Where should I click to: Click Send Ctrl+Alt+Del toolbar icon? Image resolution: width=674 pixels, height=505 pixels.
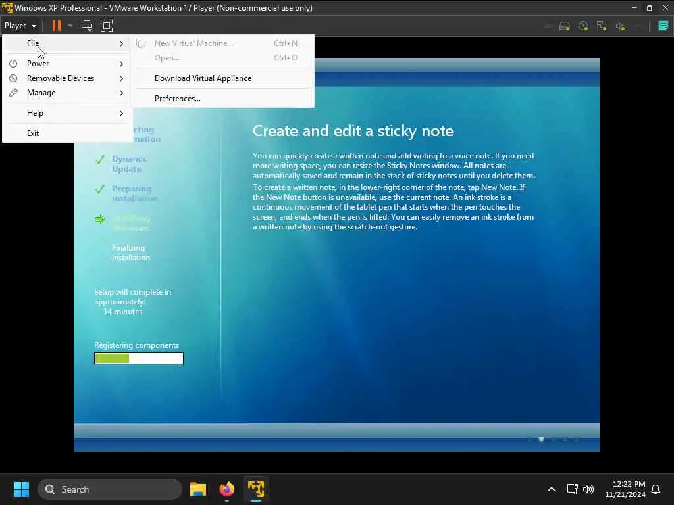tap(87, 26)
